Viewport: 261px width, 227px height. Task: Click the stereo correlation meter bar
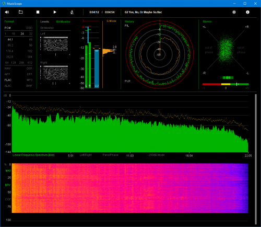pyautogui.click(x=226, y=84)
